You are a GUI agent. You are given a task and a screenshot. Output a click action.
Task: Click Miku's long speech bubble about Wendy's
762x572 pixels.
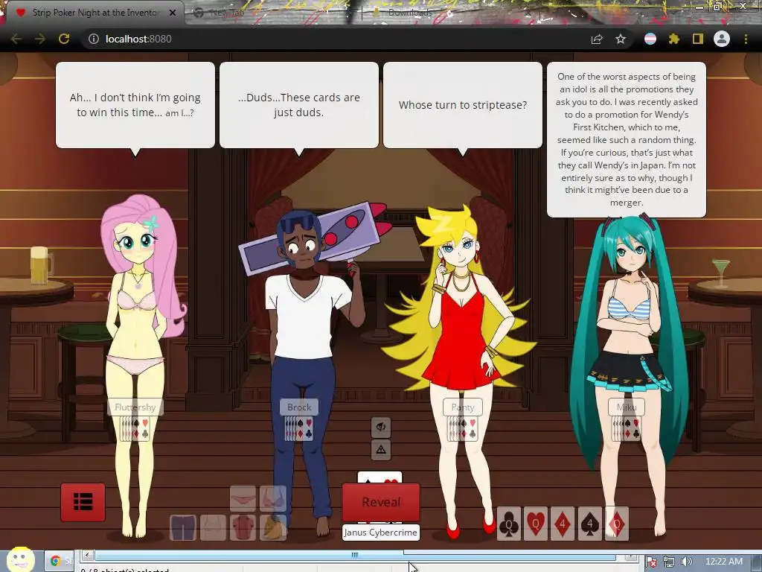tap(627, 139)
